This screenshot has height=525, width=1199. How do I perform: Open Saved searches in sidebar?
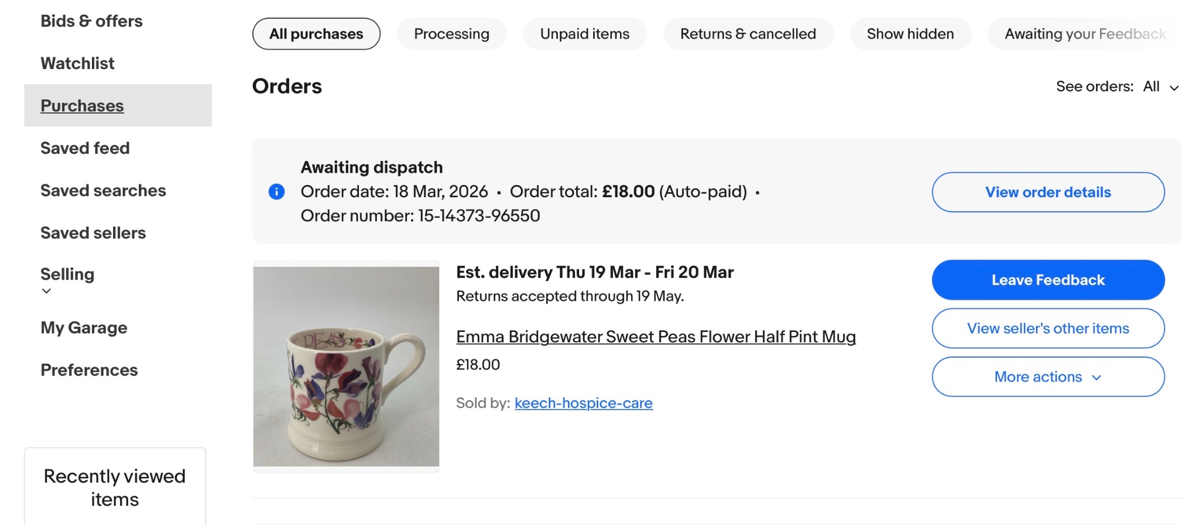click(x=103, y=190)
